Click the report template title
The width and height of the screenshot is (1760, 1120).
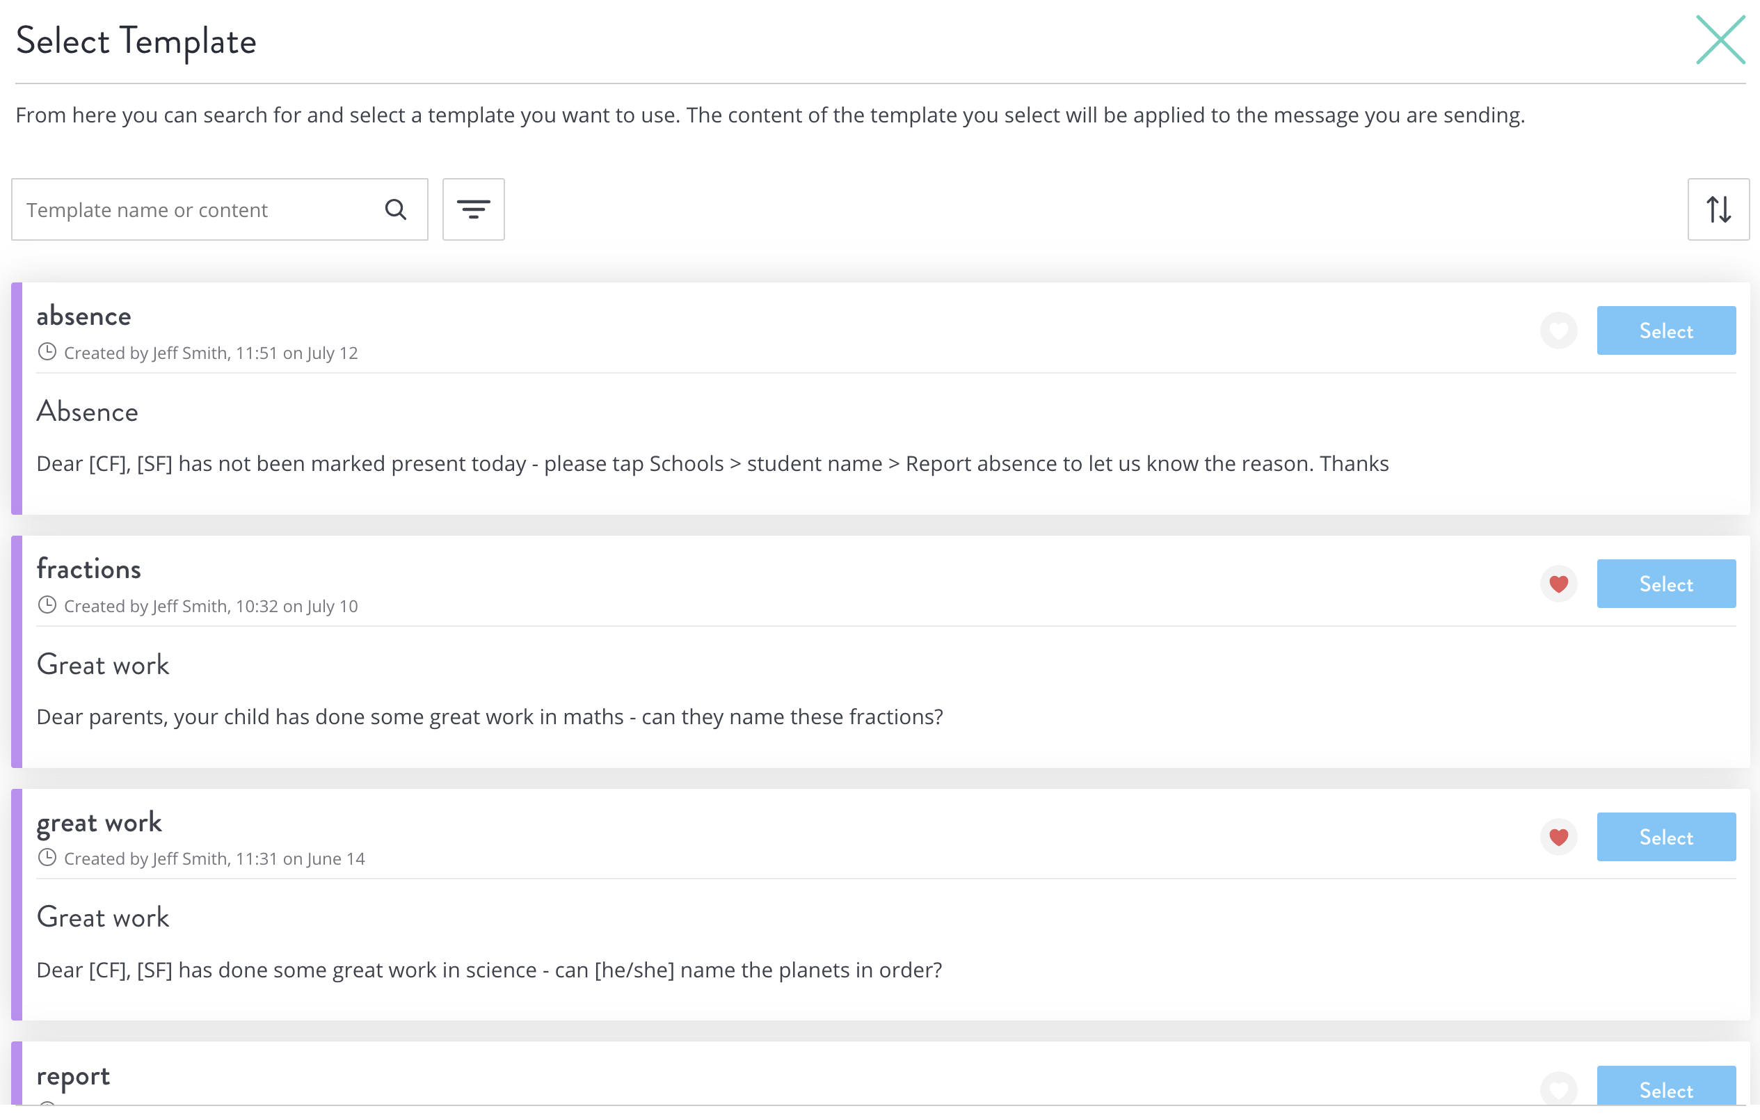[73, 1077]
